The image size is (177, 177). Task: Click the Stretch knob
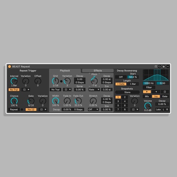click(93, 101)
